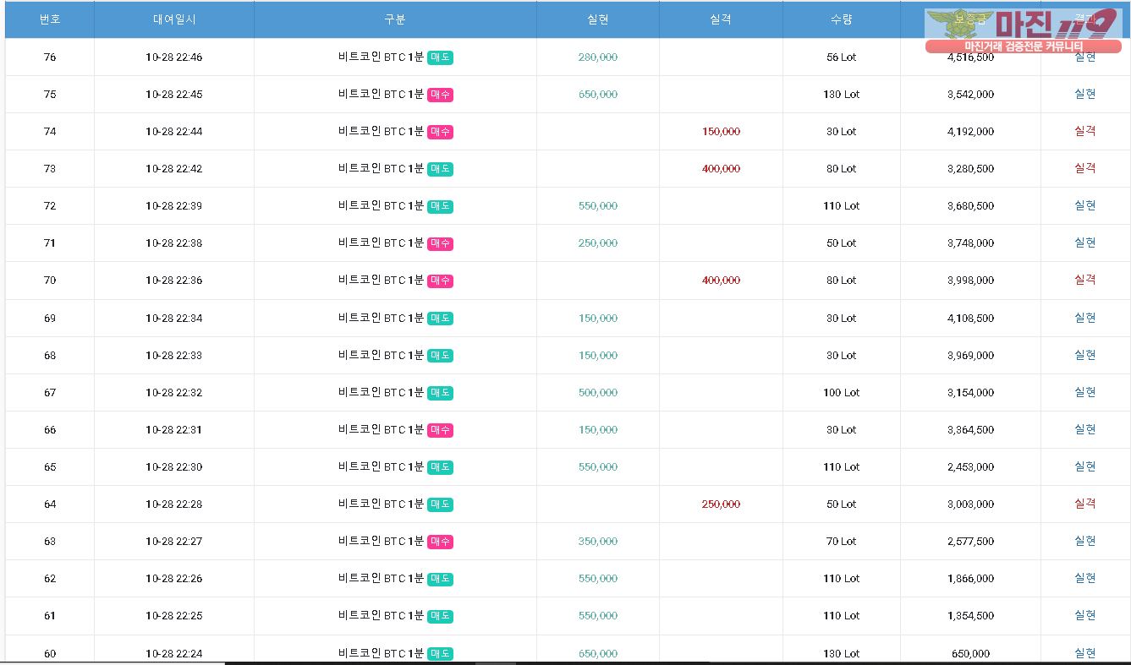Click the 매수 badge in row 63
1131x665 pixels.
point(440,542)
